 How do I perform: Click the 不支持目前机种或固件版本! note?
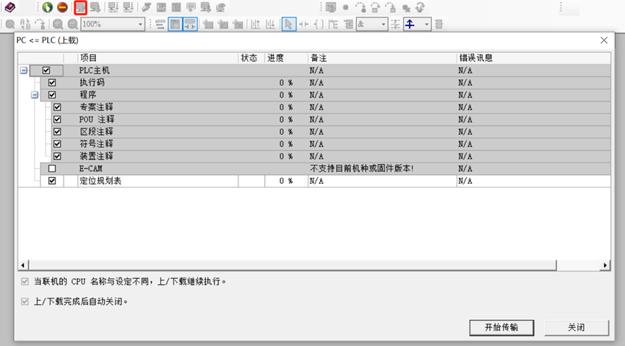(361, 169)
